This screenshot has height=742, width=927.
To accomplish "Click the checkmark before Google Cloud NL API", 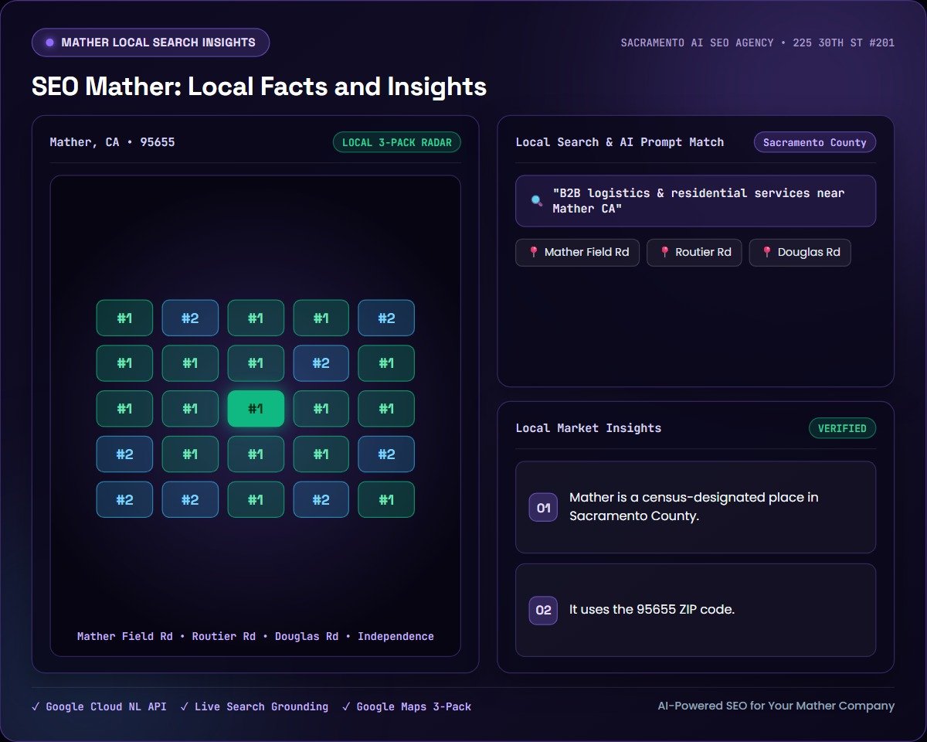I will tap(36, 706).
